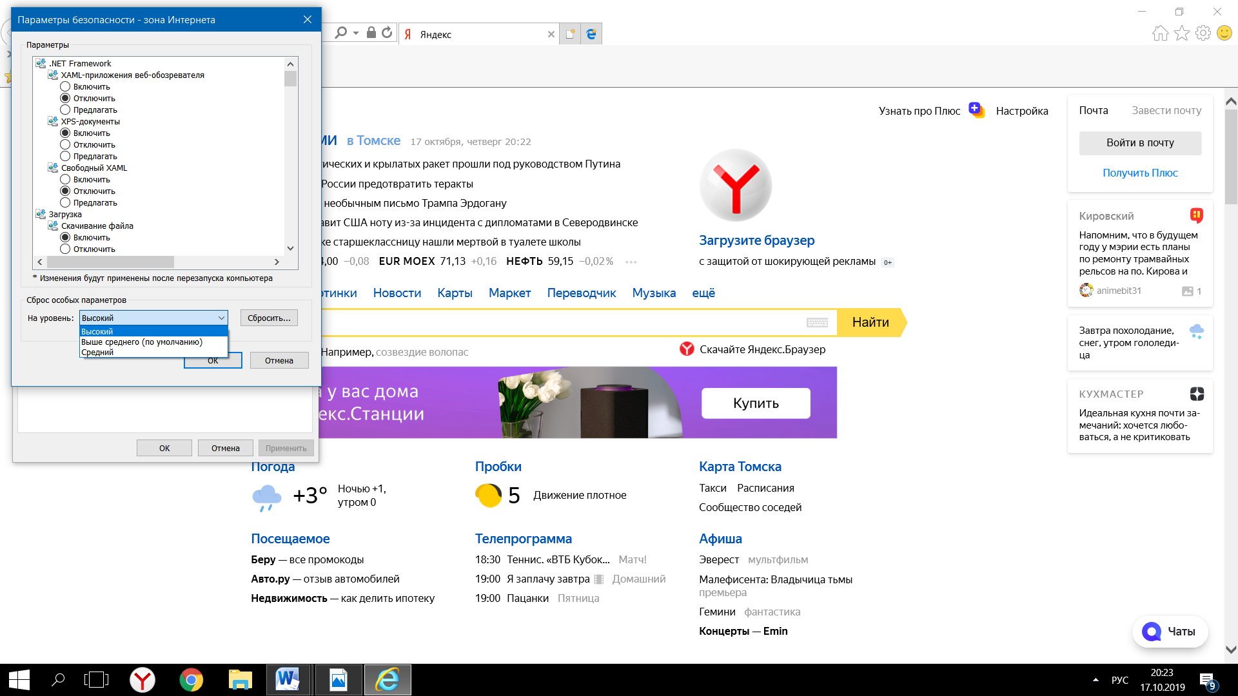Open Photos app in taskbar
1238x696 pixels.
click(339, 680)
